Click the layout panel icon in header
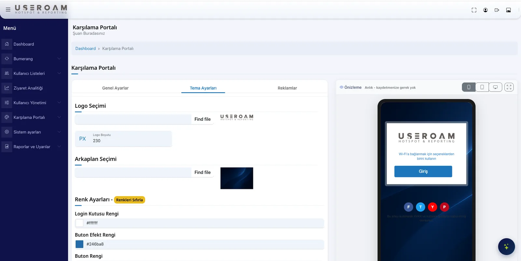Image resolution: width=521 pixels, height=261 pixels. tap(508, 10)
